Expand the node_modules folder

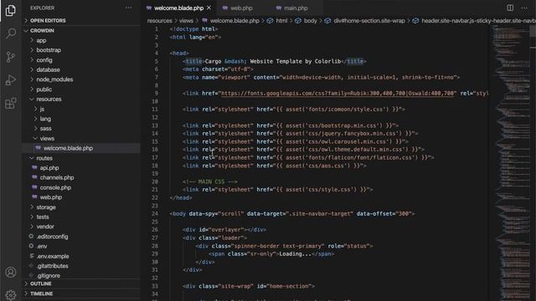[x=54, y=79]
